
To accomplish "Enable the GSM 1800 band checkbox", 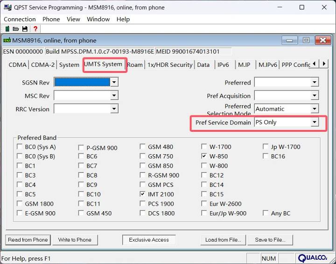I will click(x=20, y=204).
